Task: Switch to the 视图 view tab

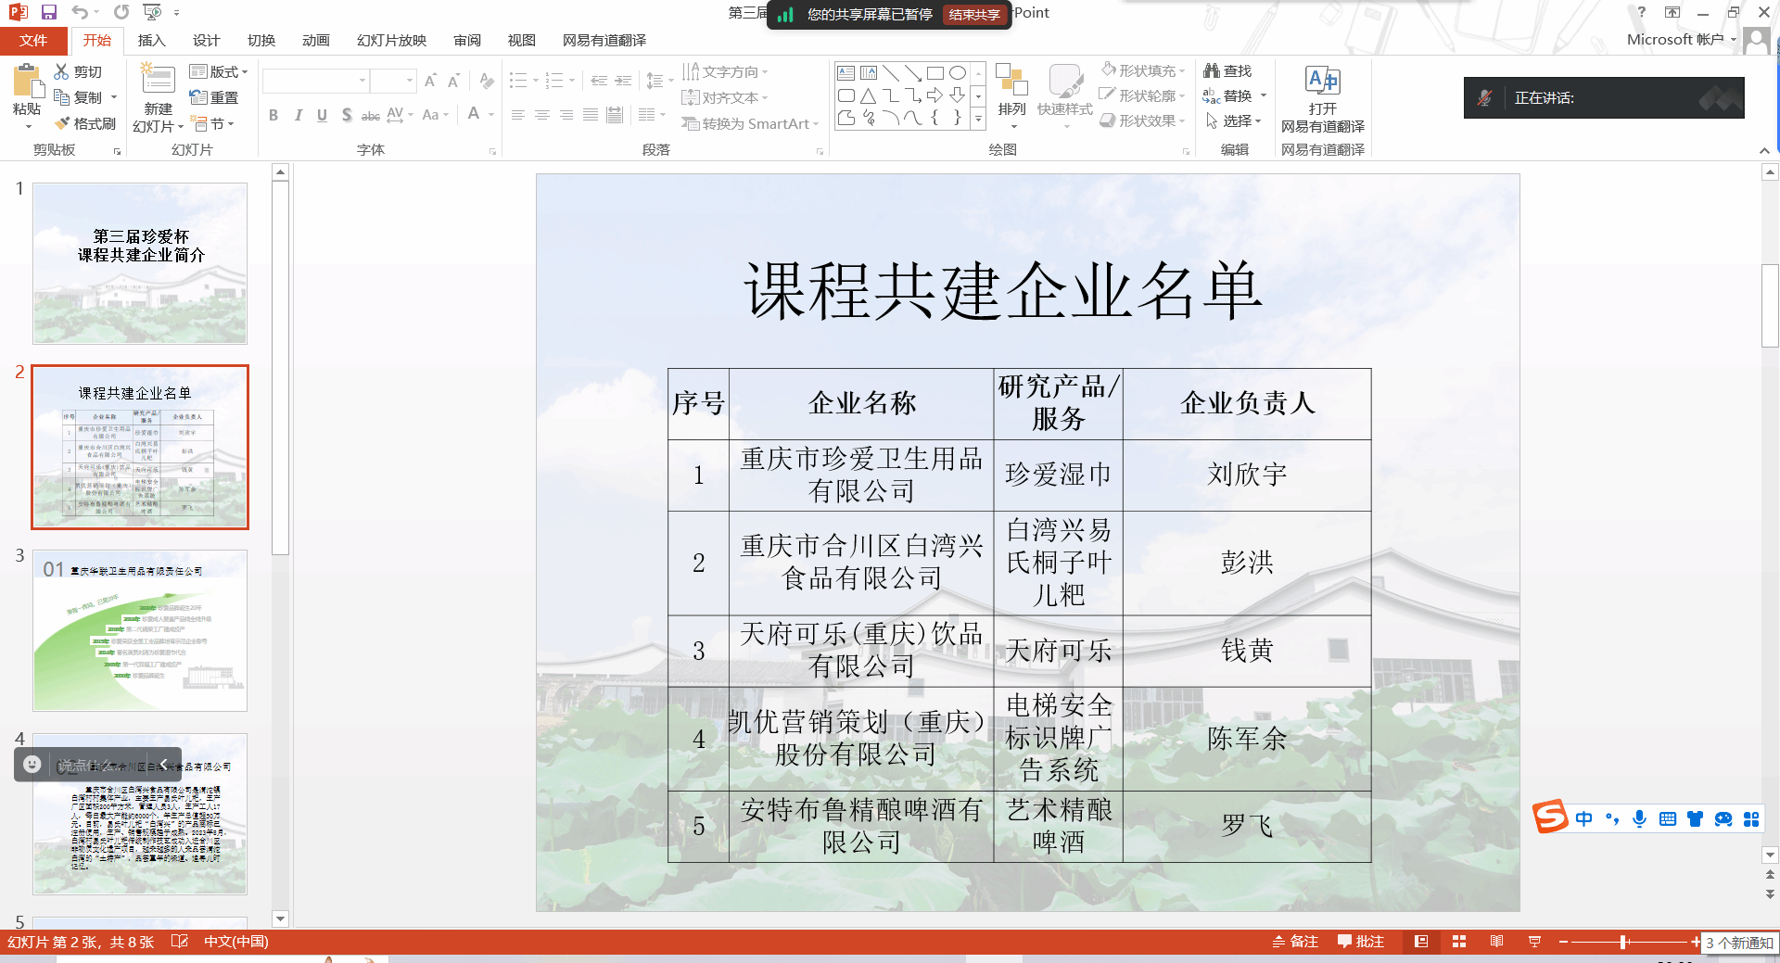Action: (521, 40)
